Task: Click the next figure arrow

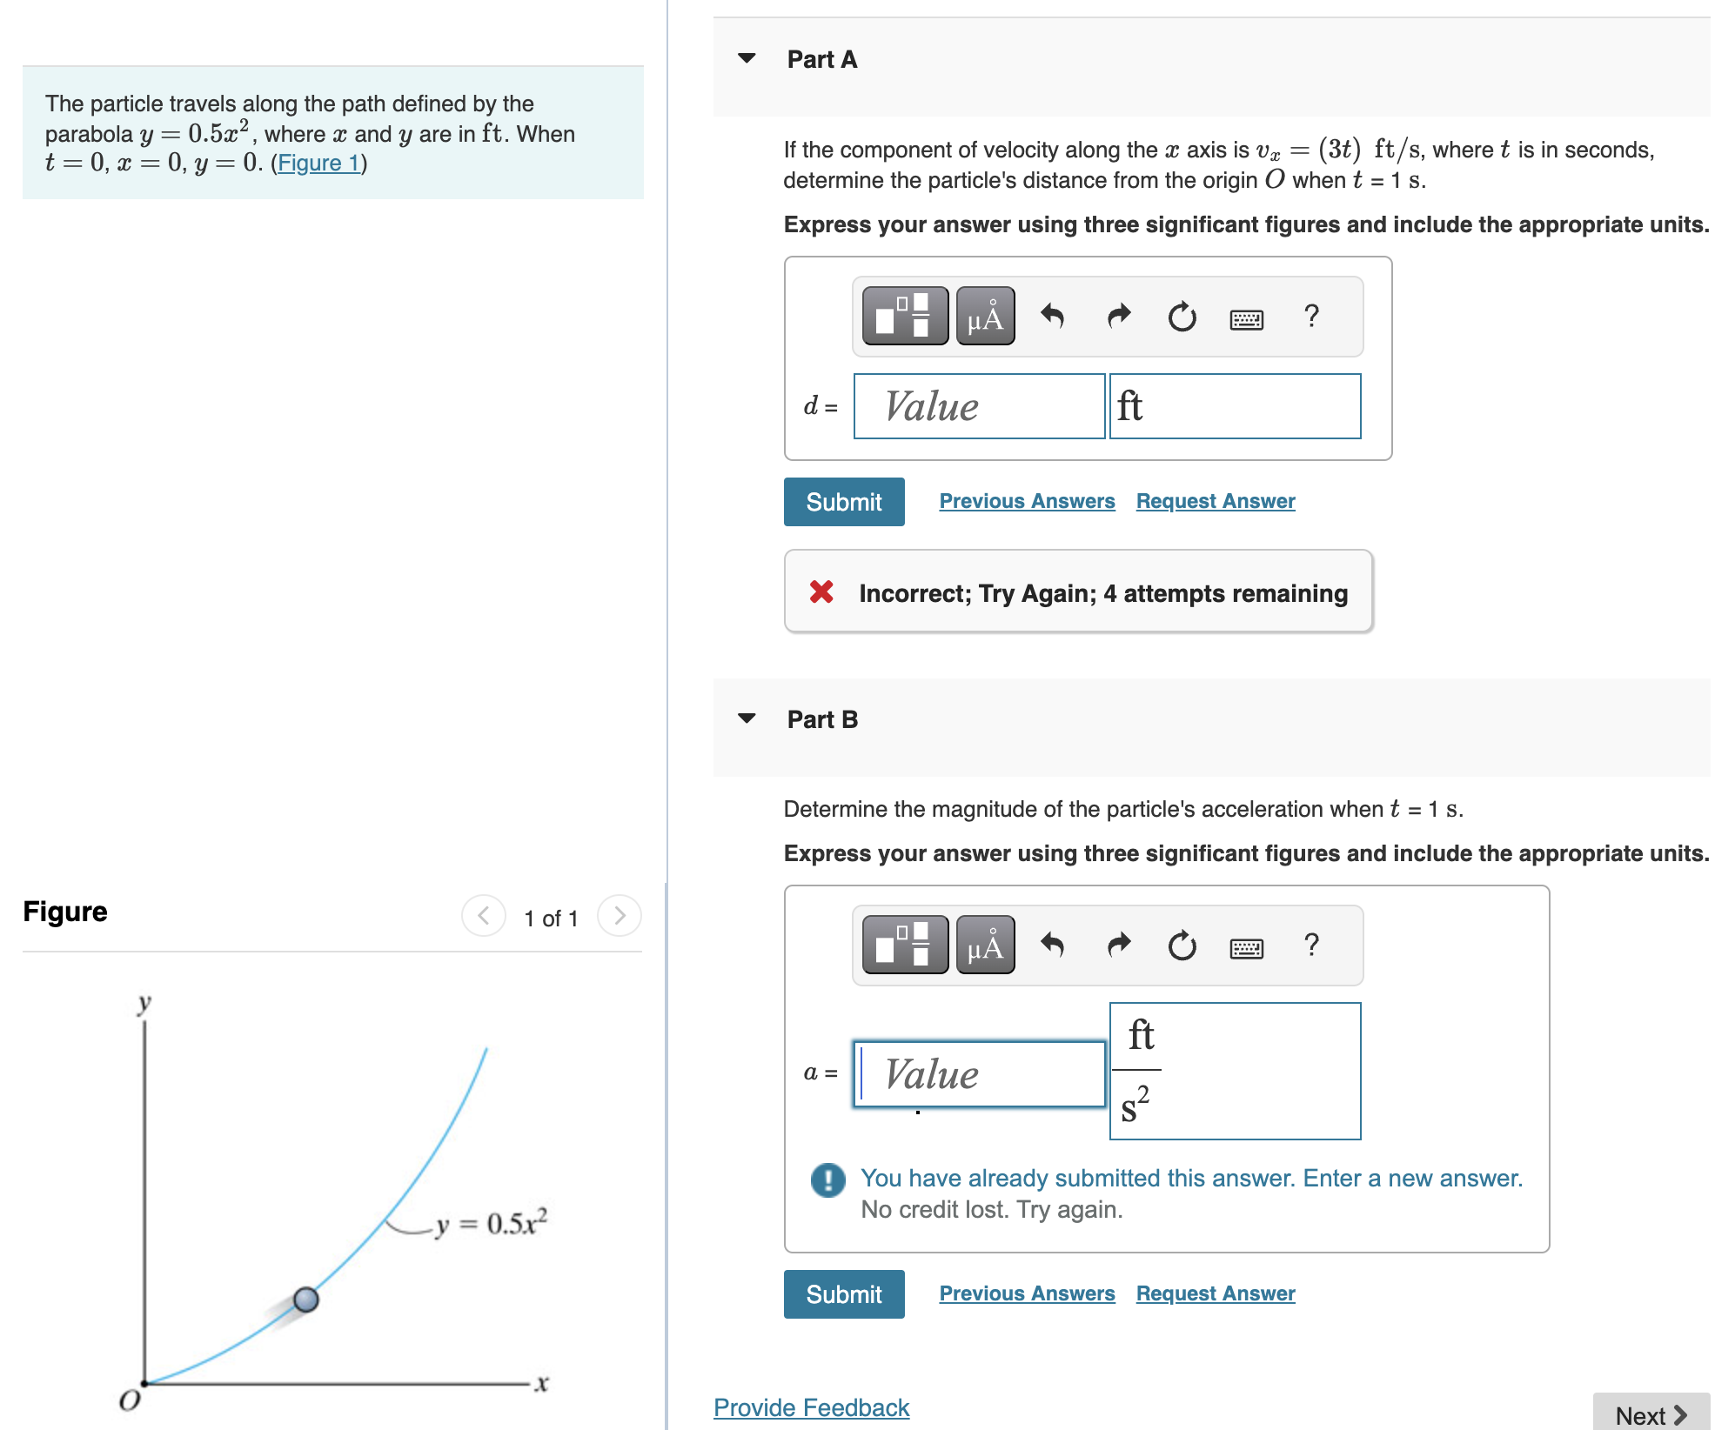Action: 618,915
